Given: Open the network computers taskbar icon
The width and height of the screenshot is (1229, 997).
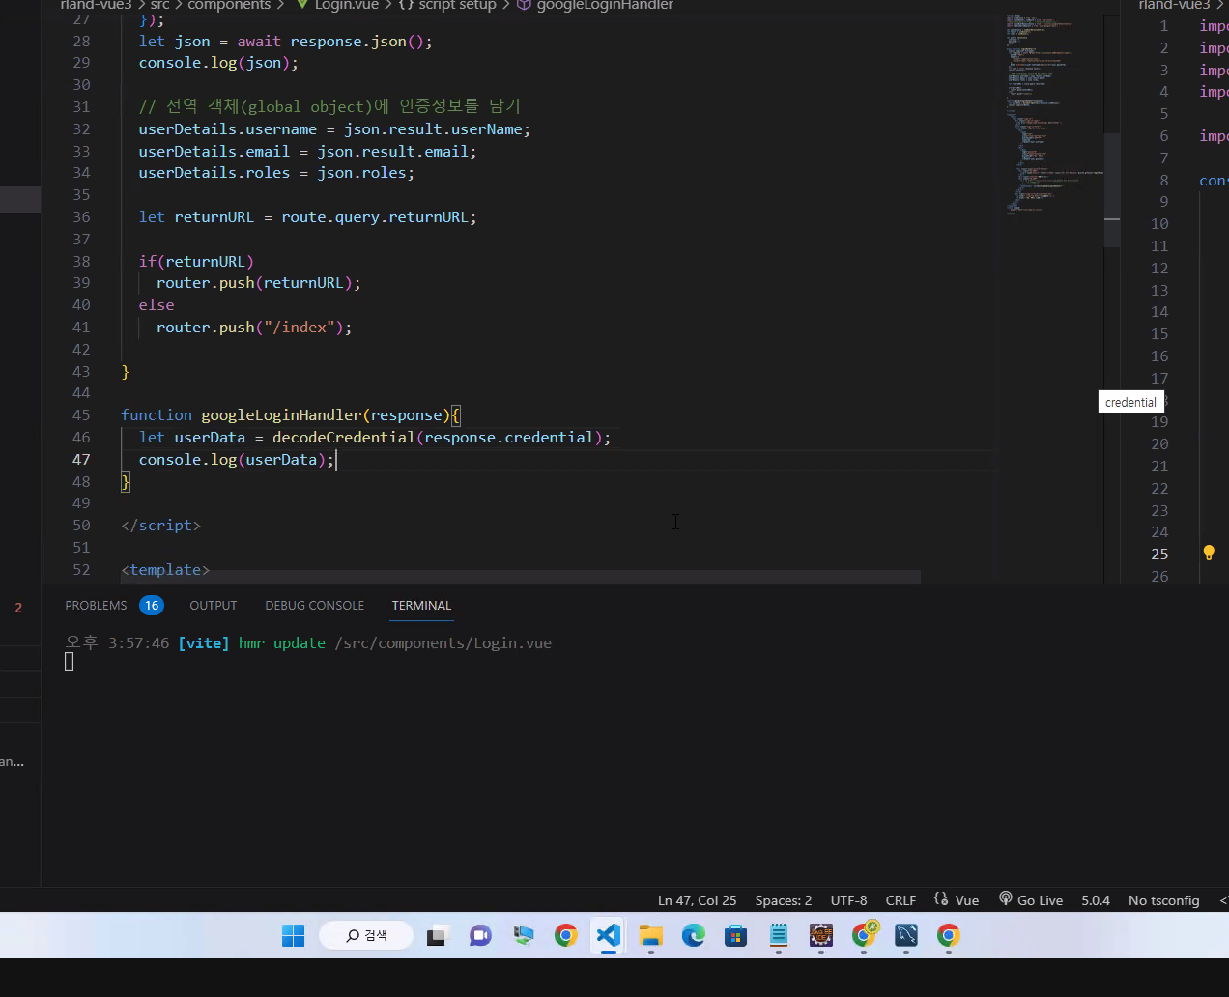Looking at the screenshot, I should (x=523, y=935).
